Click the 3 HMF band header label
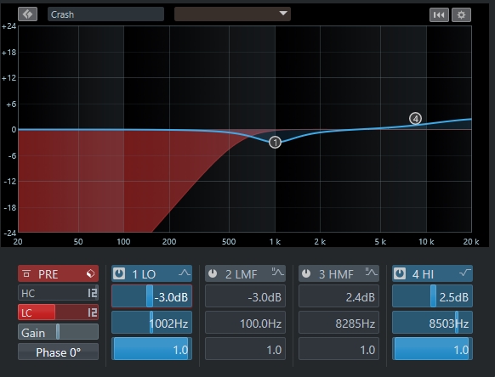 point(336,274)
